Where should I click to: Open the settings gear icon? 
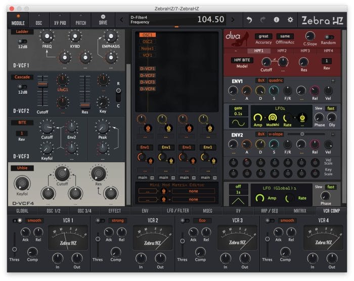290,20
